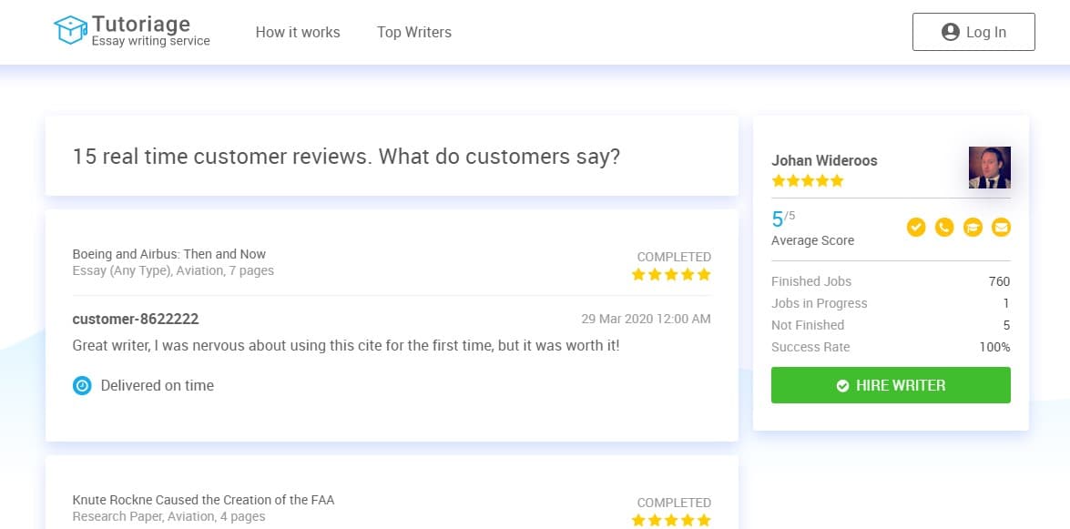Click the star rating under Johan Wideroos

(808, 181)
